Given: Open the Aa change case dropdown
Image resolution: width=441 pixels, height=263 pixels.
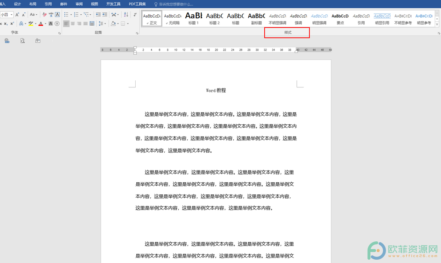Looking at the screenshot, I should click(x=33, y=15).
